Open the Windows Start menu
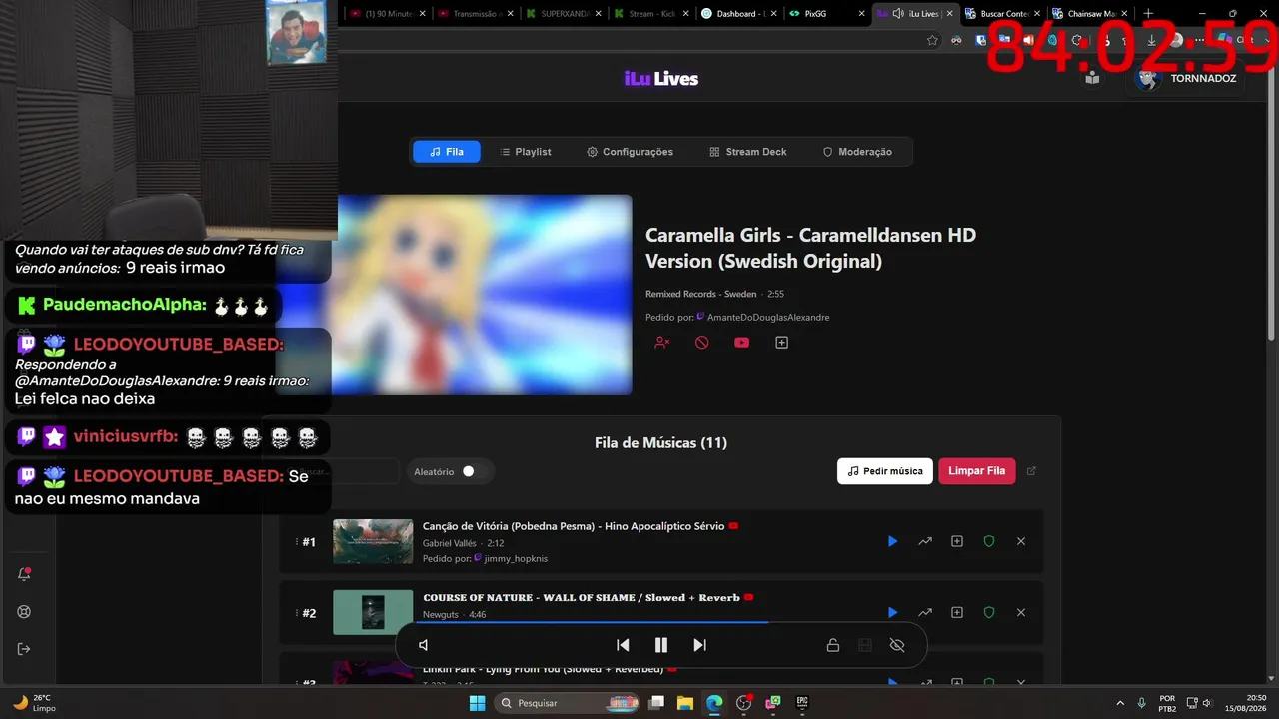The width and height of the screenshot is (1279, 719). 477,703
